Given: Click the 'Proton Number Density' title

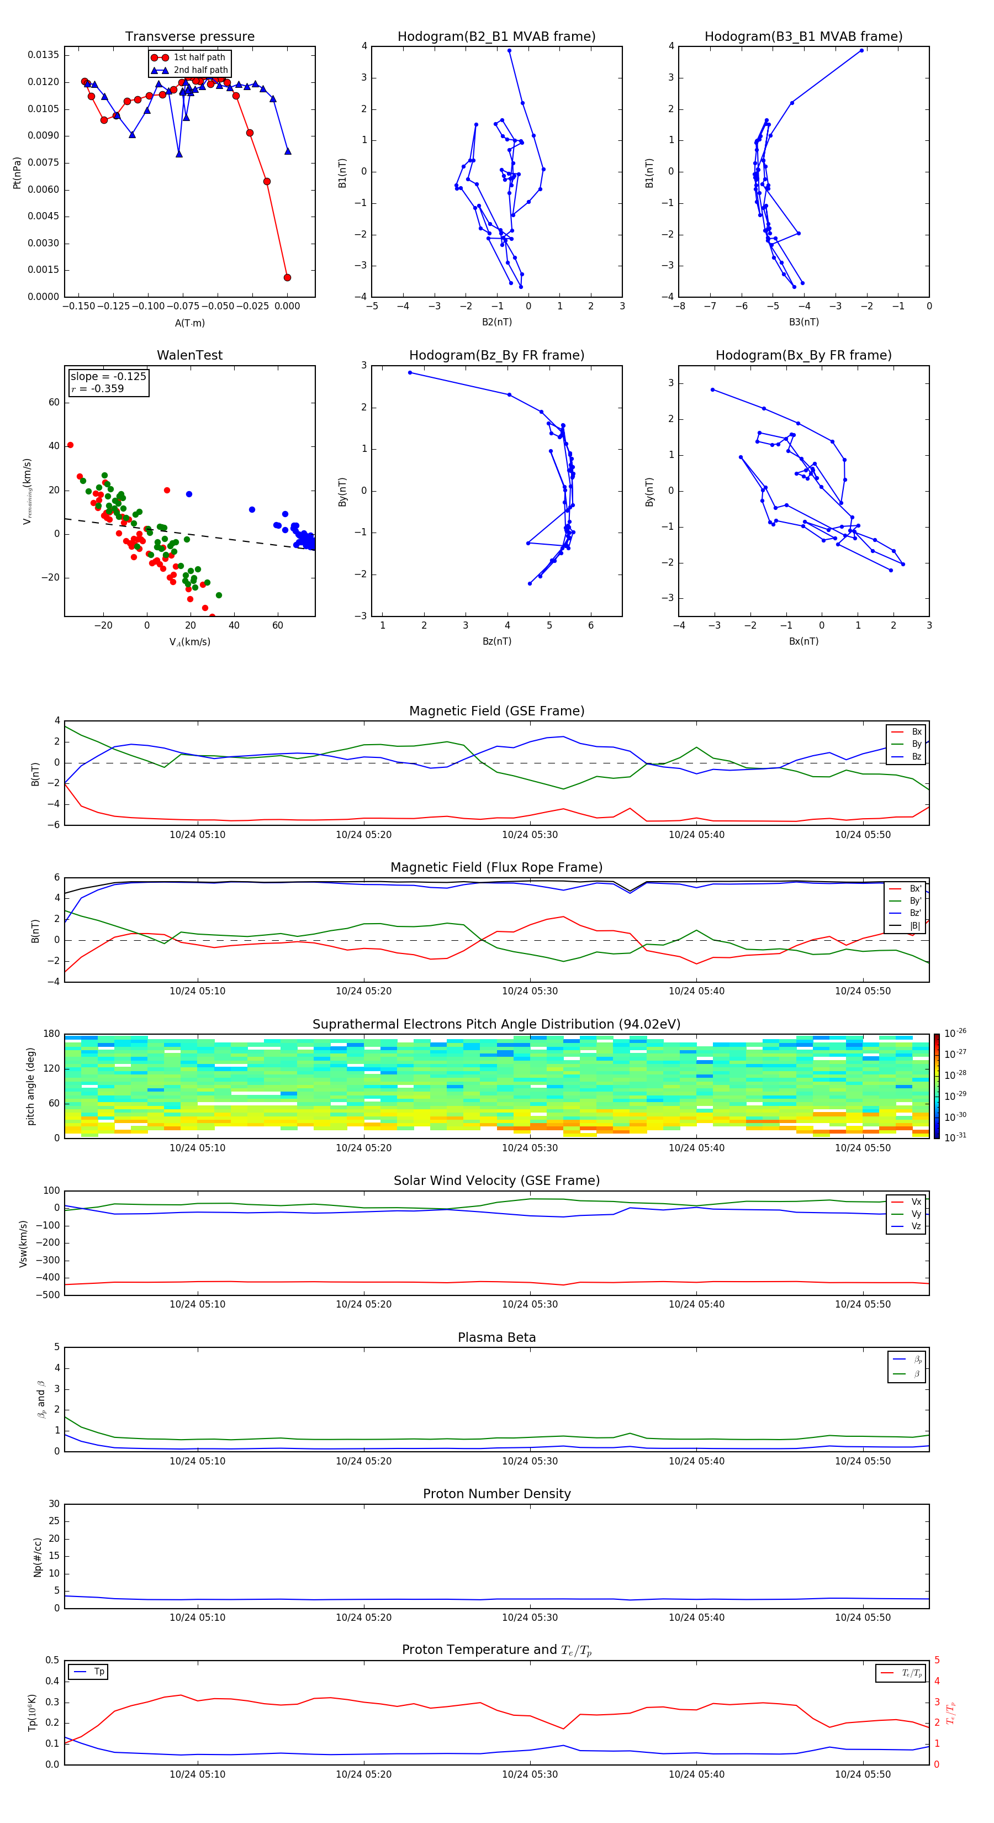Looking at the screenshot, I should point(496,1494).
